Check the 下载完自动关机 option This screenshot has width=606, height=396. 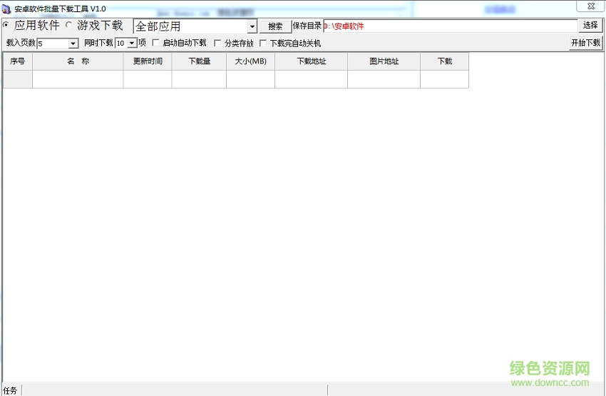click(262, 44)
